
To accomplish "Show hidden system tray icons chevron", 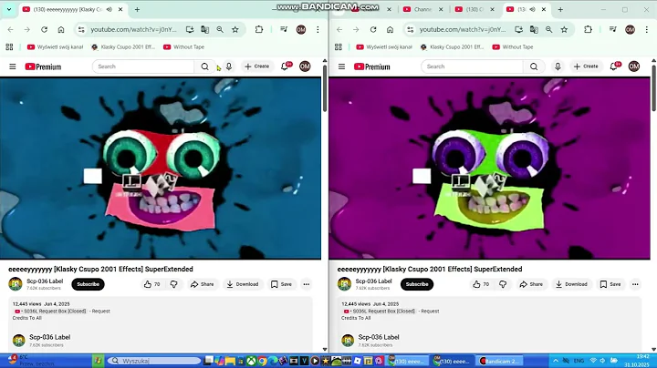I will click(556, 361).
